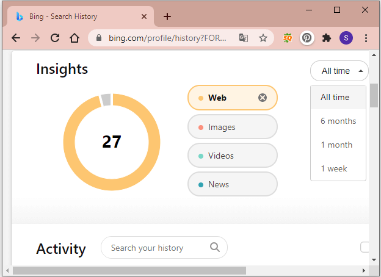
Task: Open the S profile avatar
Action: (346, 38)
